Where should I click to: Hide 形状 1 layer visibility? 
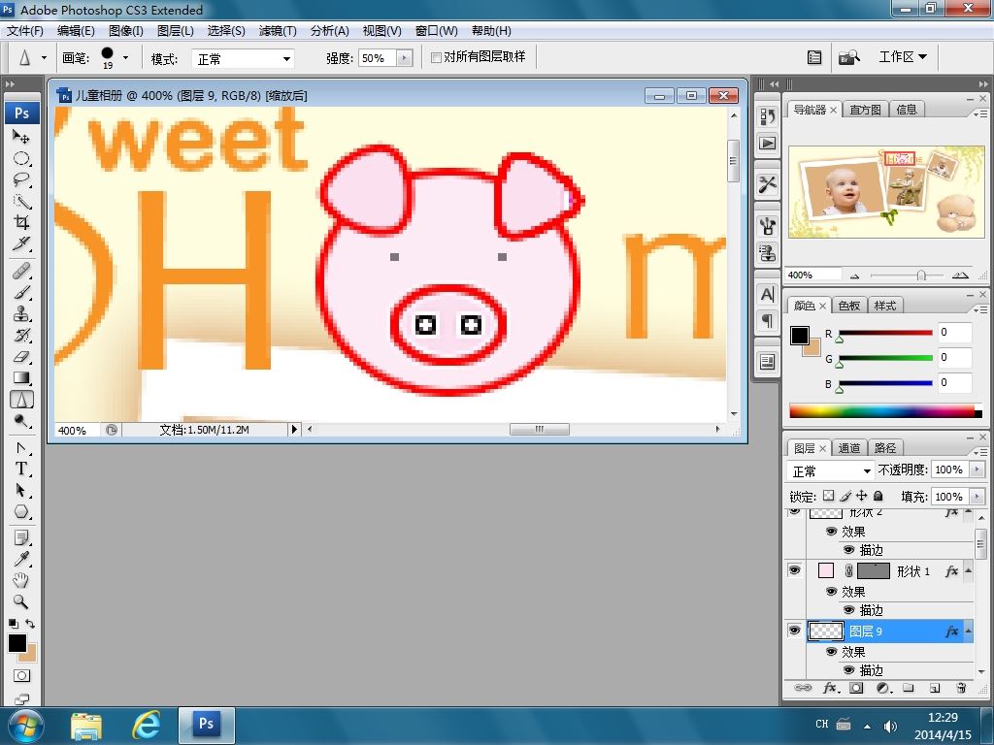[794, 570]
